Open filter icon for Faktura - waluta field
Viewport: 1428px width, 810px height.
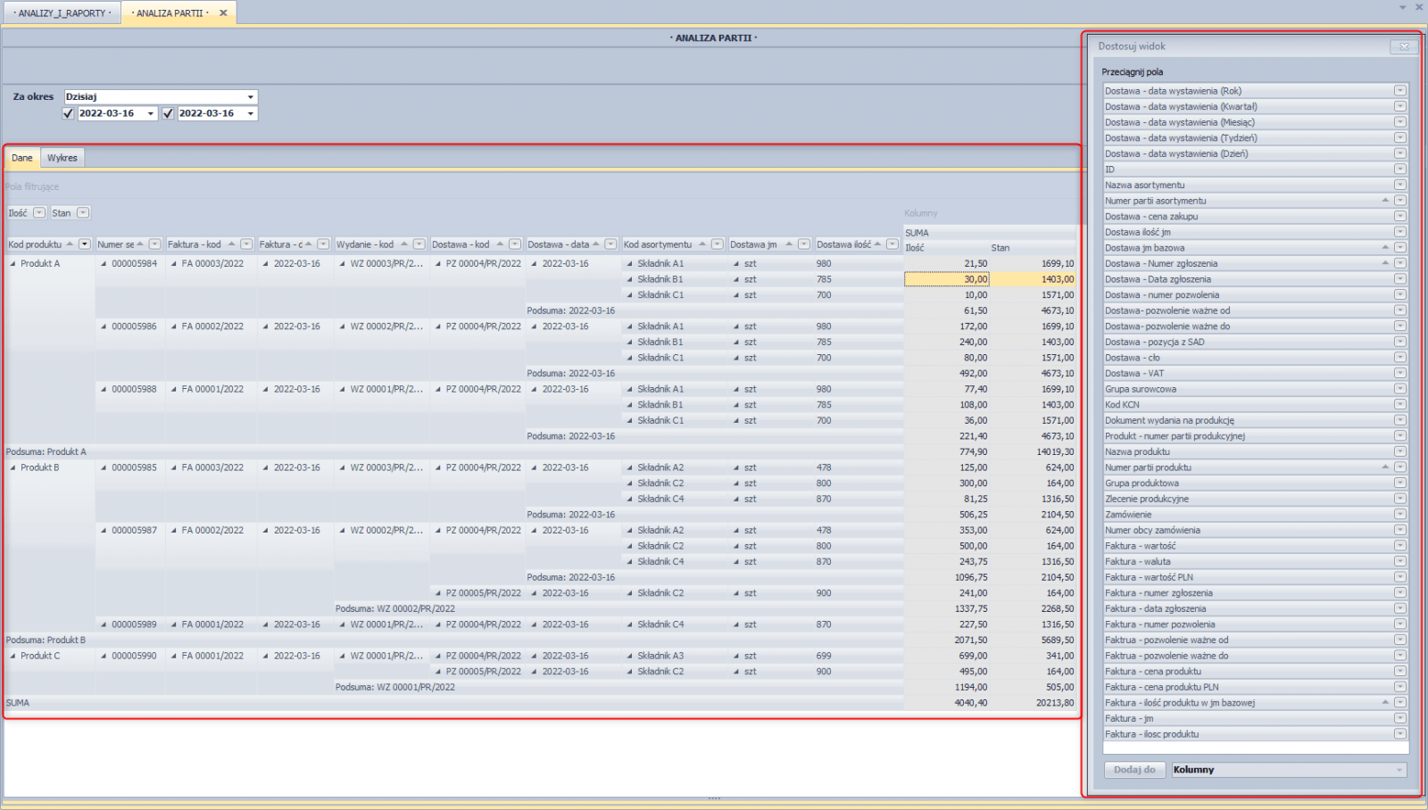tap(1399, 561)
